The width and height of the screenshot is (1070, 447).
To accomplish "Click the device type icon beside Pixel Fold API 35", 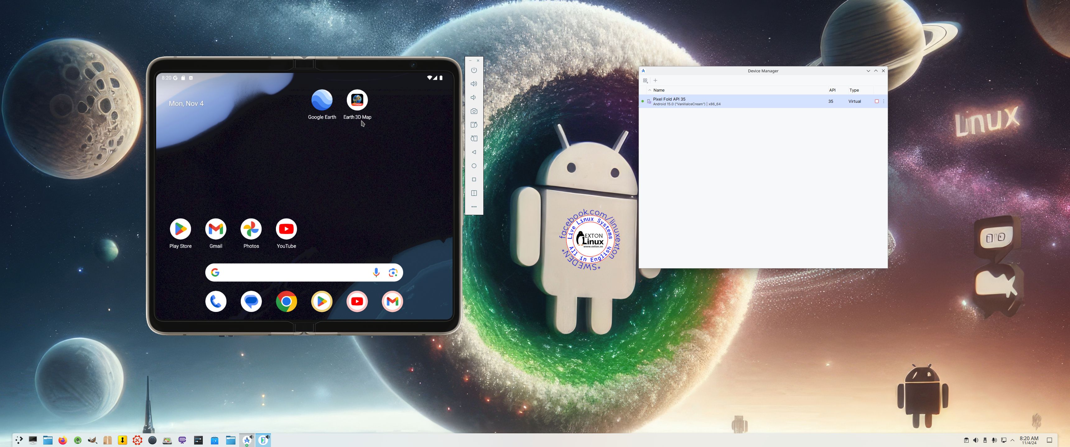I will [x=649, y=101].
